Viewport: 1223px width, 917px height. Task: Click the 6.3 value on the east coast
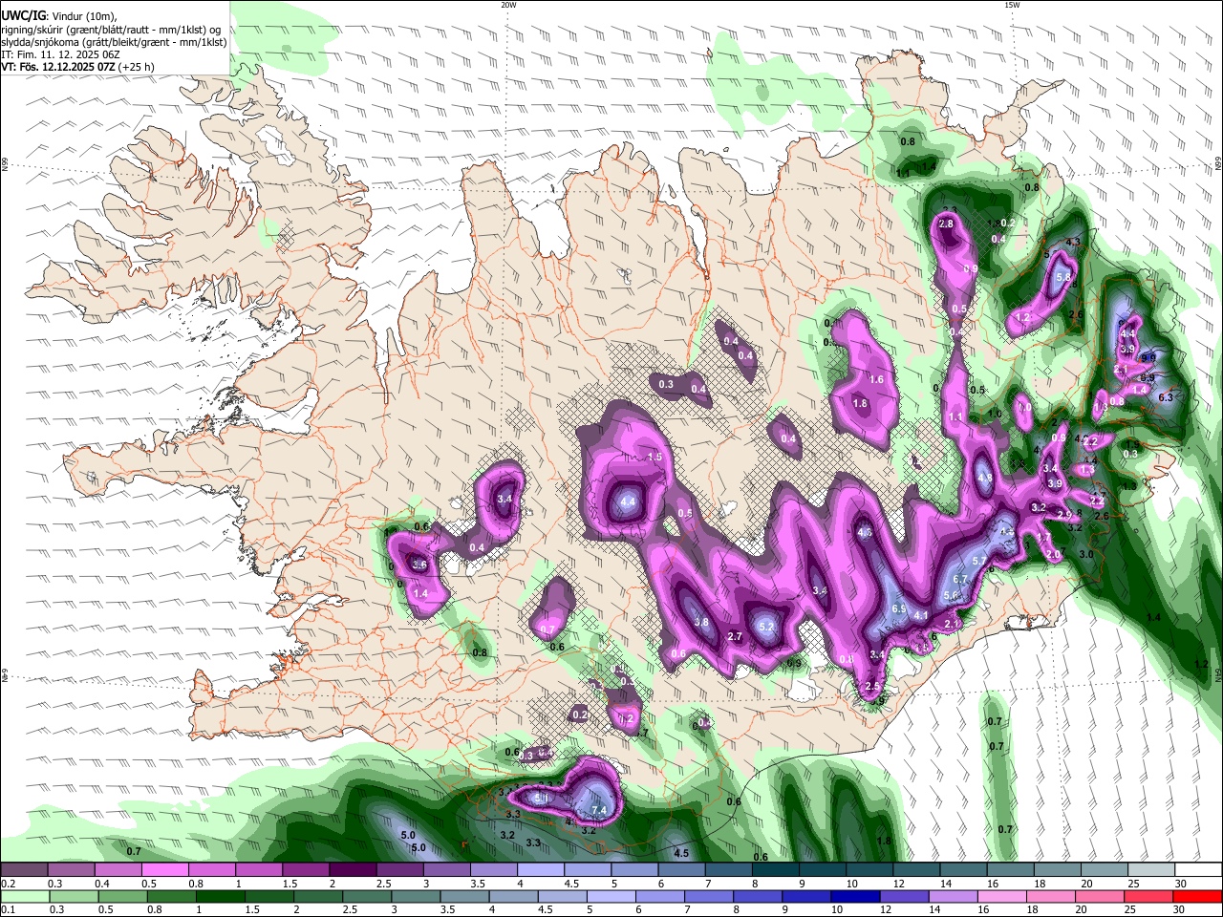(x=1165, y=397)
